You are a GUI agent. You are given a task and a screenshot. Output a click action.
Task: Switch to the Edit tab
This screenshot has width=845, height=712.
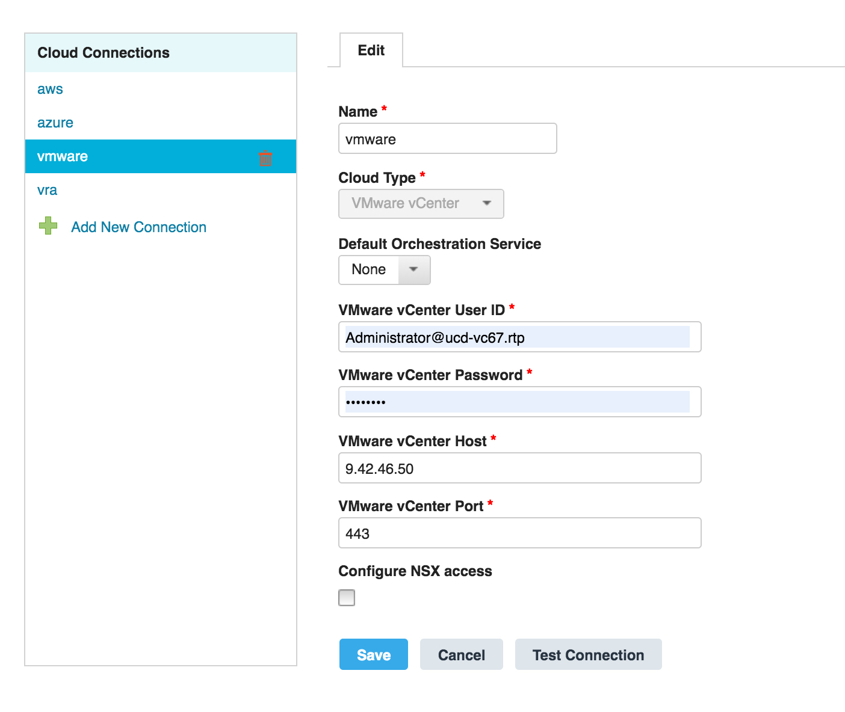tap(371, 51)
